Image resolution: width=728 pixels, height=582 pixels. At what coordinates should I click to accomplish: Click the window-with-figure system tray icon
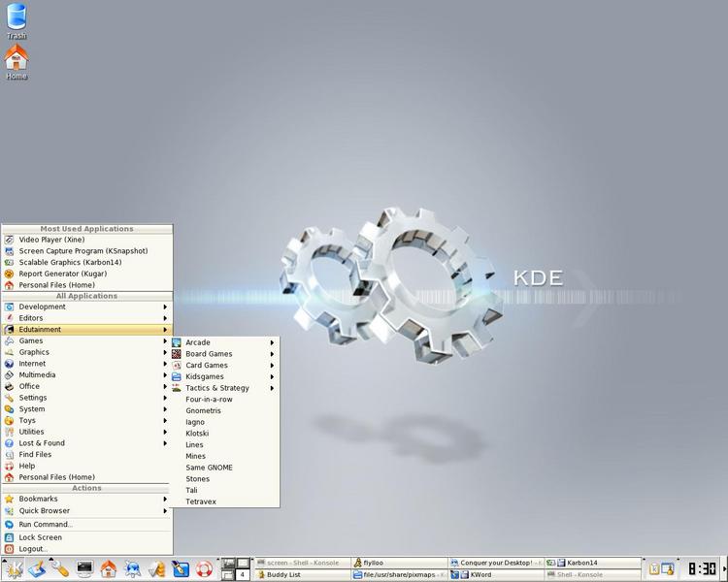668,569
